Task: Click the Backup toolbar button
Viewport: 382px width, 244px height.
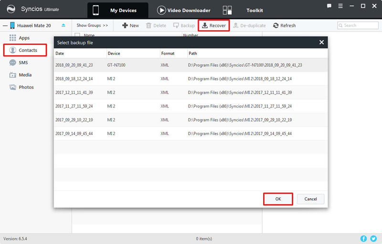Action: pos(184,26)
